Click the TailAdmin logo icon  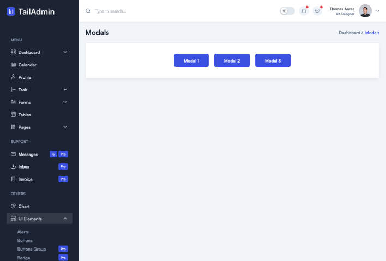coord(11,11)
